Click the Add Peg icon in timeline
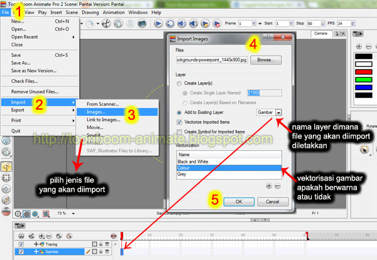Viewport: 377px width, 260px height. click(x=69, y=236)
